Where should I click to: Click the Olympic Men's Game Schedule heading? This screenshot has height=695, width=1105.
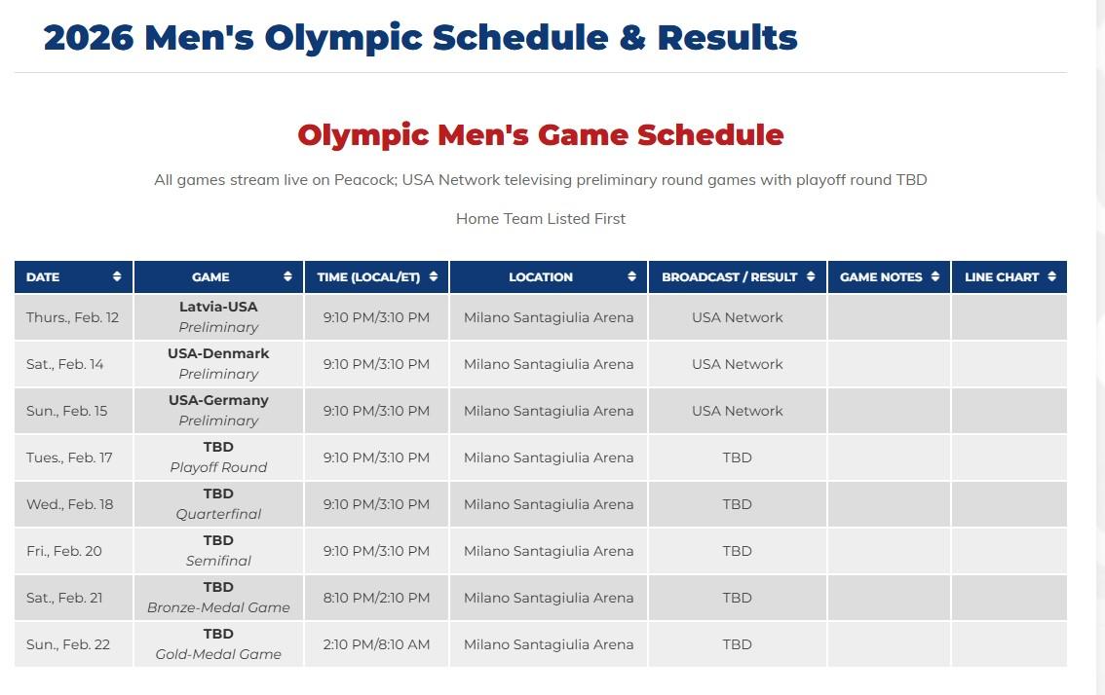(x=540, y=134)
